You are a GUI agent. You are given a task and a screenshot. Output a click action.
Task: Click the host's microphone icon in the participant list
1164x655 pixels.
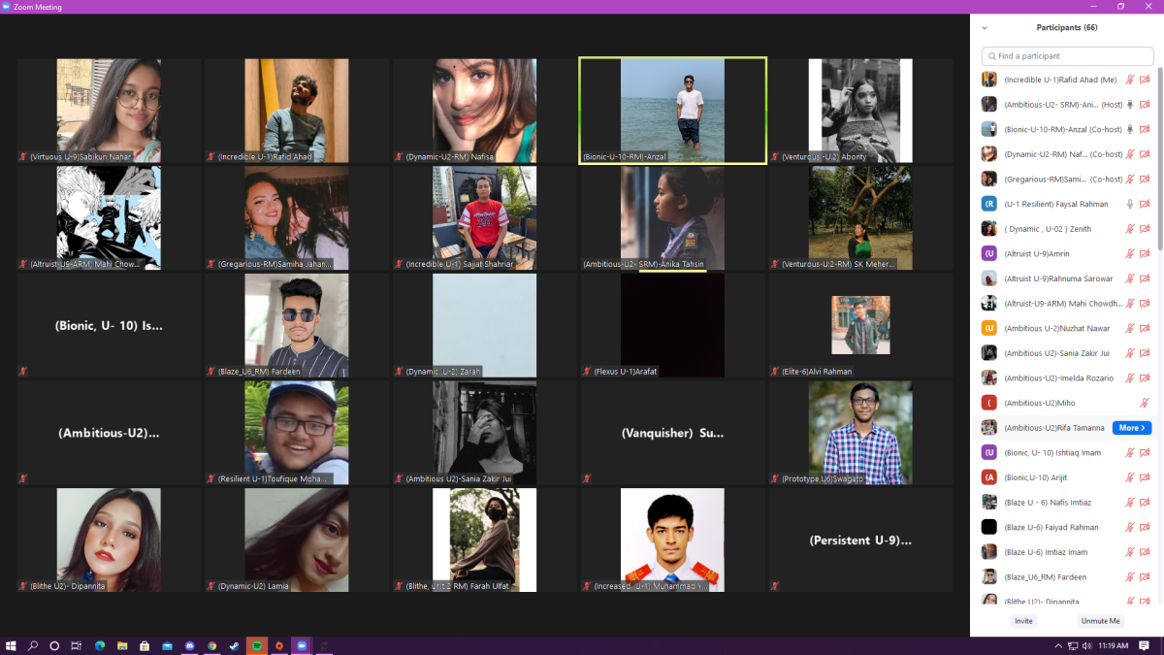pyautogui.click(x=1129, y=105)
